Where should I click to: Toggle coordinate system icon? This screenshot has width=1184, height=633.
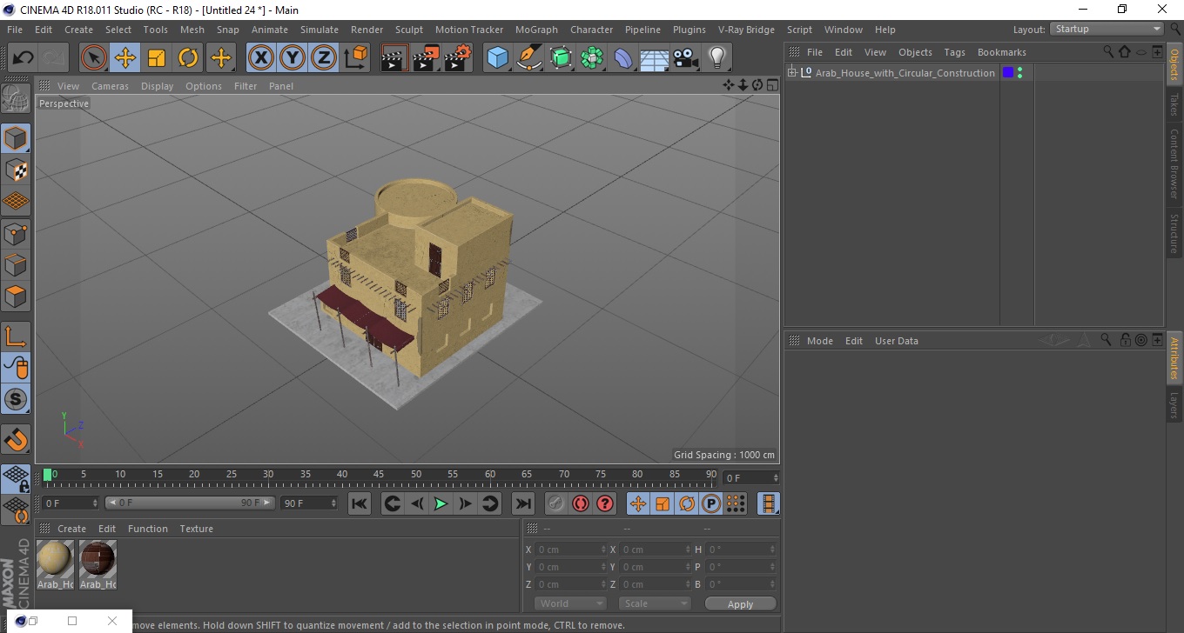355,58
